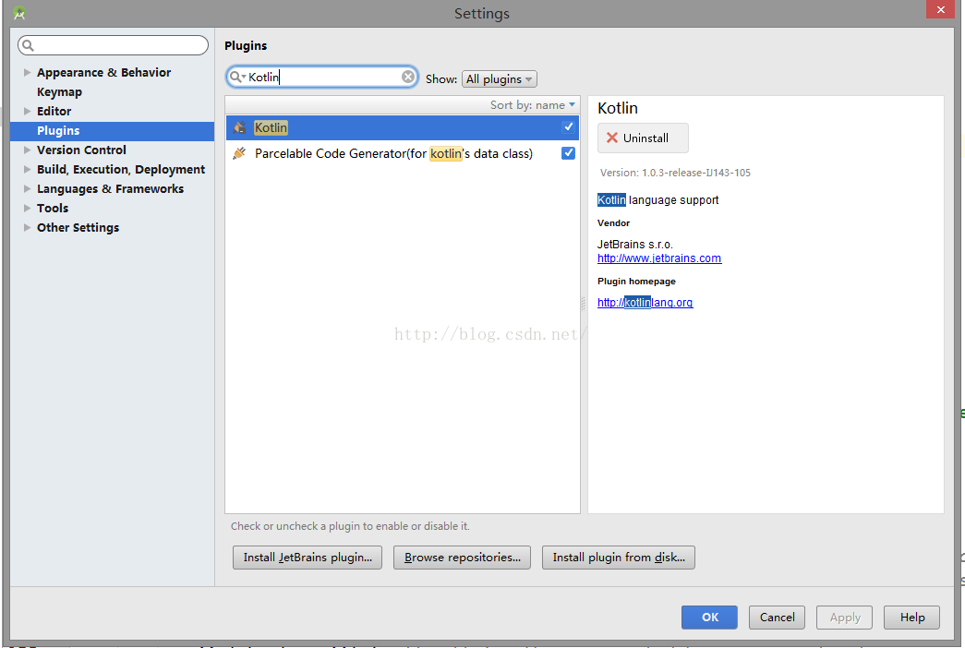Screen dimensions: 965x648
Task: Expand the Other Settings tree node
Action: (27, 227)
